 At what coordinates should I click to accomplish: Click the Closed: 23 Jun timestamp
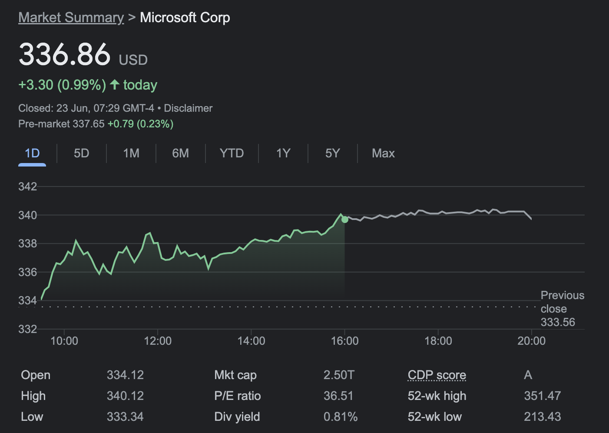(x=86, y=108)
